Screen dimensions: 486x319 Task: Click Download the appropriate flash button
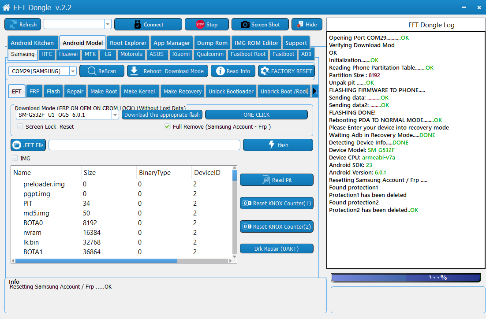point(162,115)
